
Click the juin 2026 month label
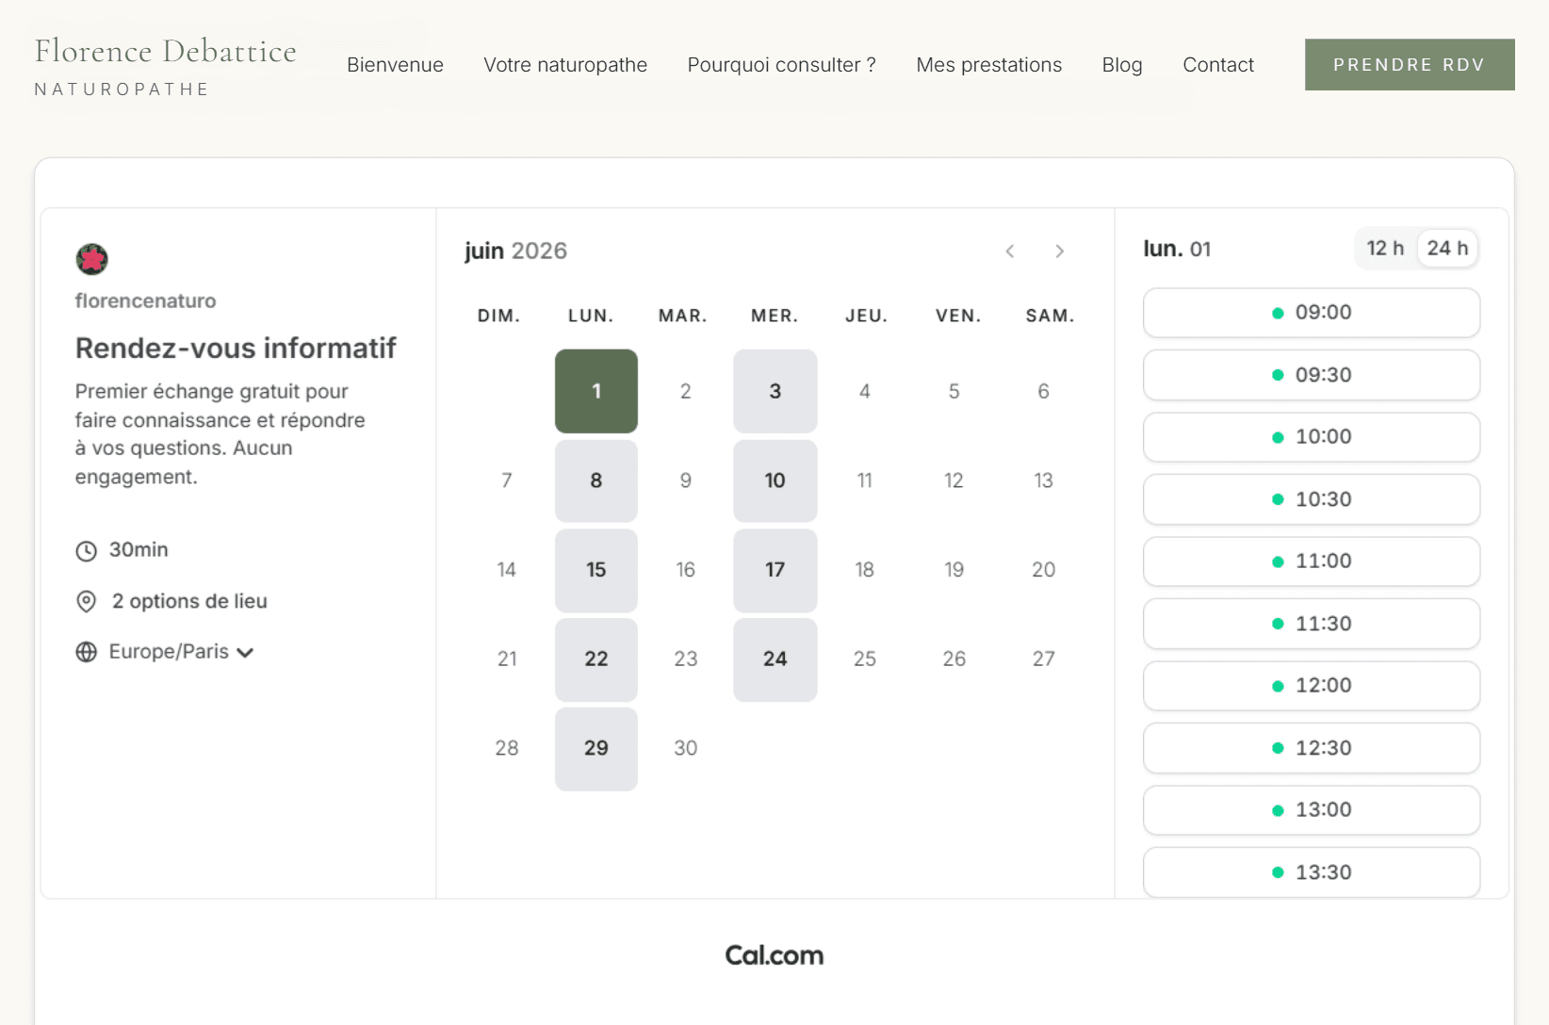click(515, 251)
